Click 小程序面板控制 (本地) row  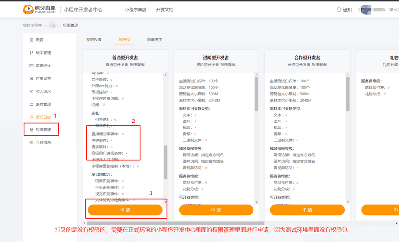point(115,166)
